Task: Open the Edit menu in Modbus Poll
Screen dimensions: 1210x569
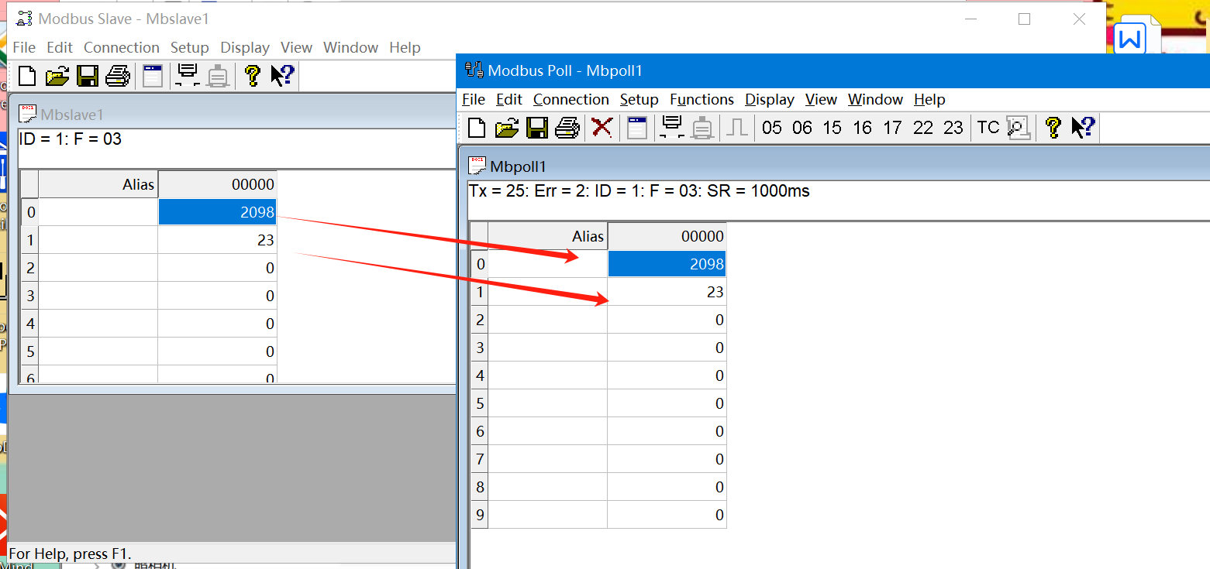Action: pyautogui.click(x=509, y=99)
